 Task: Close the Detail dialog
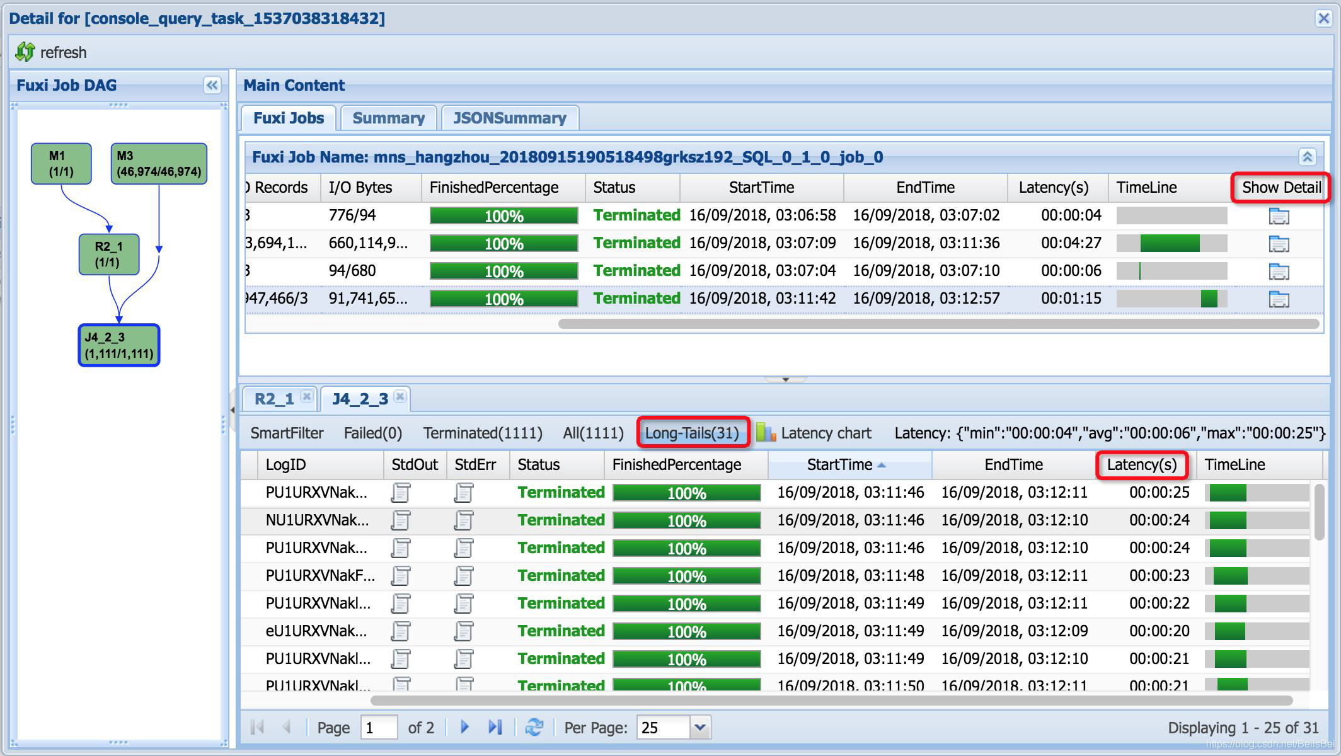[x=1323, y=18]
